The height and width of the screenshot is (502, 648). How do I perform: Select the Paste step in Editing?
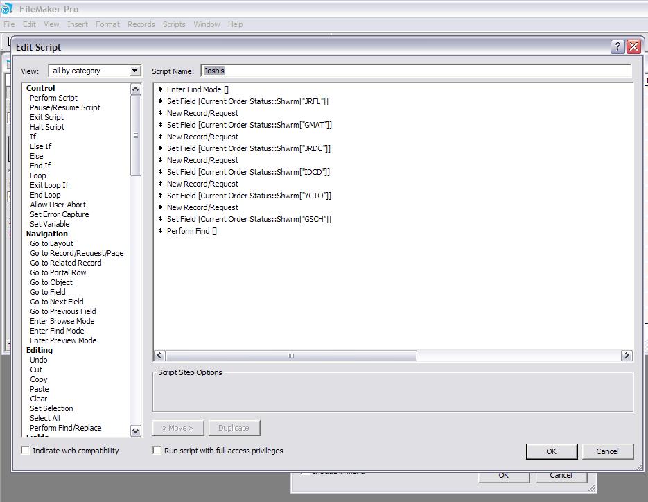pos(40,389)
